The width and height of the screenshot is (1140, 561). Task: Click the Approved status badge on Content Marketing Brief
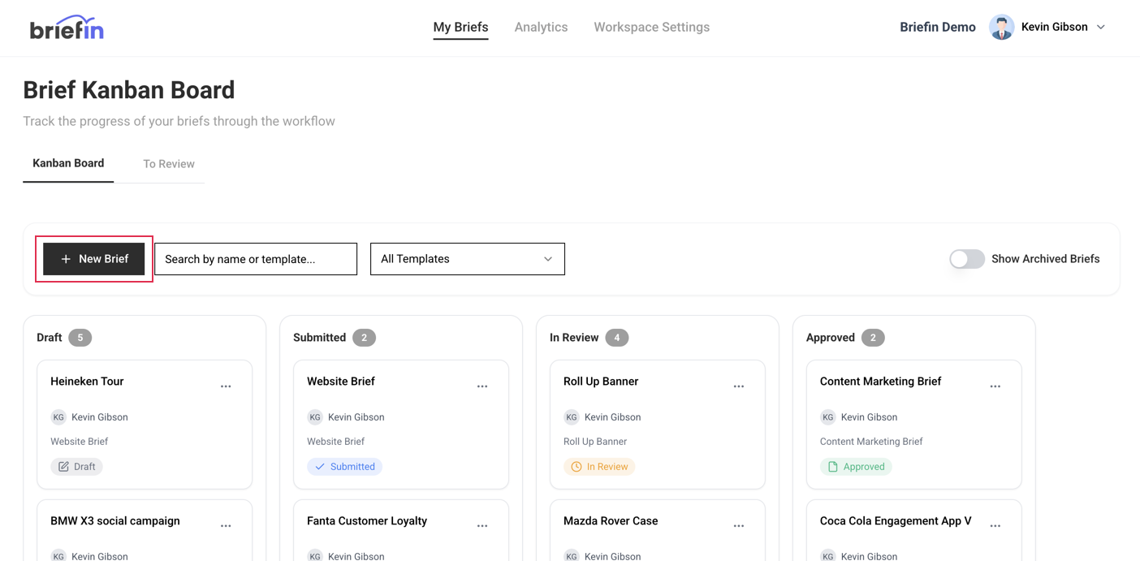pos(856,467)
